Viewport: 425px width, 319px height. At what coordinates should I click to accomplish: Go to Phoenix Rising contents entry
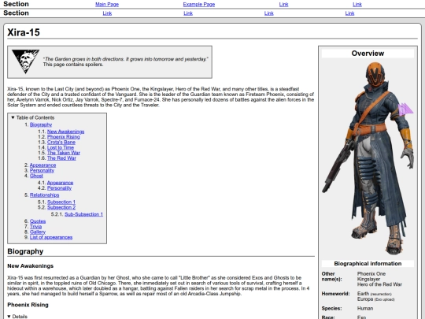click(64, 137)
